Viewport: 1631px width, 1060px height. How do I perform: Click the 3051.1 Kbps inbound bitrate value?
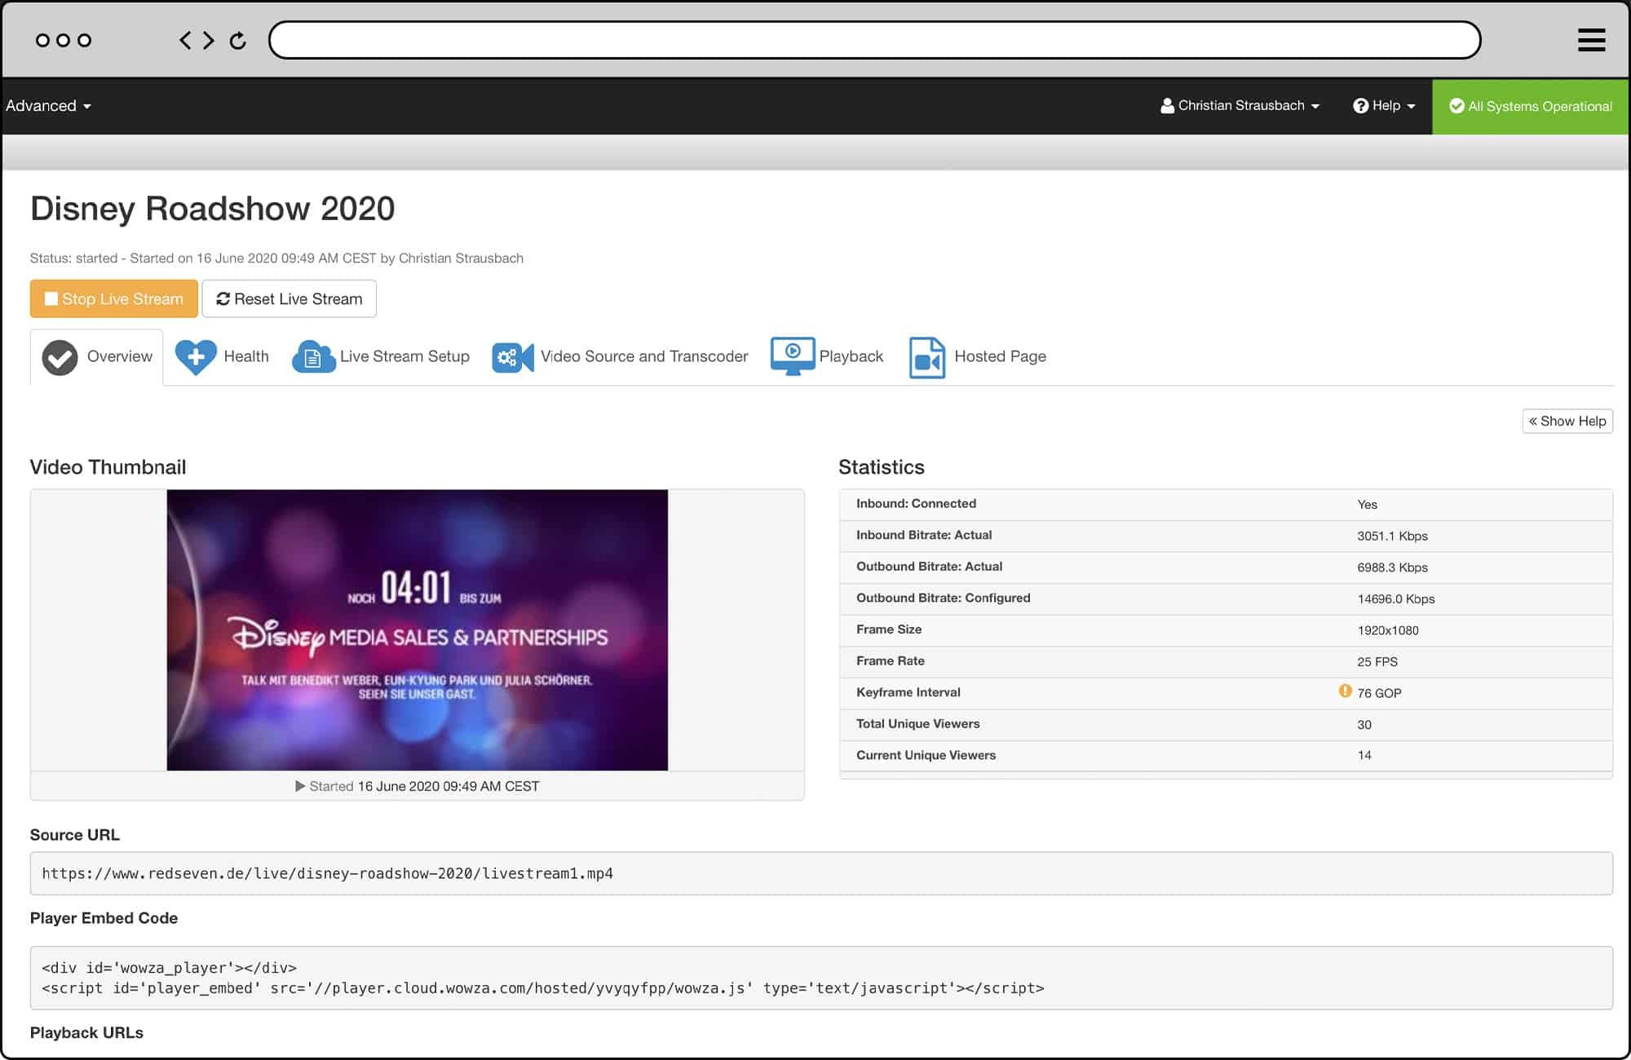coord(1392,536)
